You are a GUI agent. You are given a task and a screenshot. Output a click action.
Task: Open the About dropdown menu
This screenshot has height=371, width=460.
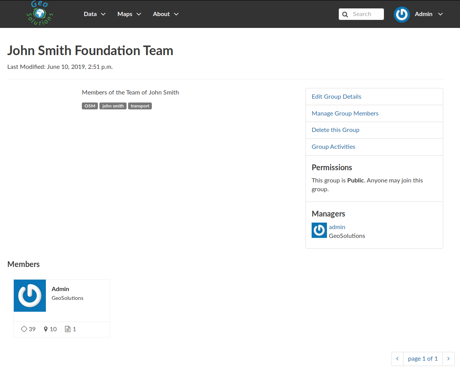(166, 14)
